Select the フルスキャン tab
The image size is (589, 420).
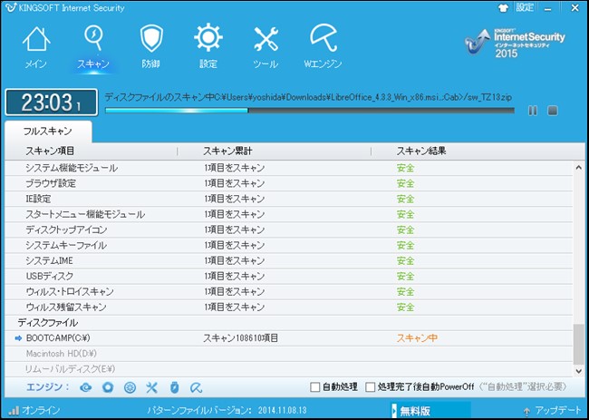pyautogui.click(x=48, y=132)
